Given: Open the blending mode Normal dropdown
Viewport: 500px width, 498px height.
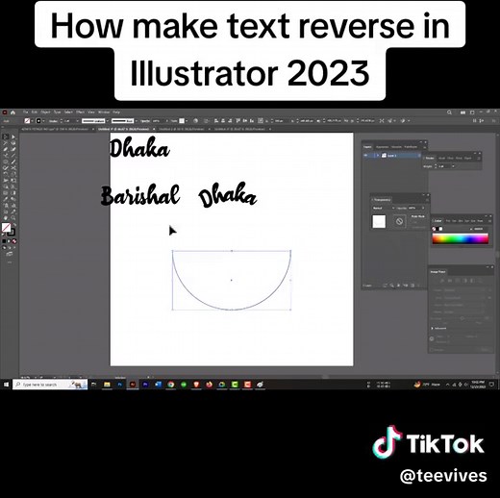Looking at the screenshot, I should pos(384,208).
